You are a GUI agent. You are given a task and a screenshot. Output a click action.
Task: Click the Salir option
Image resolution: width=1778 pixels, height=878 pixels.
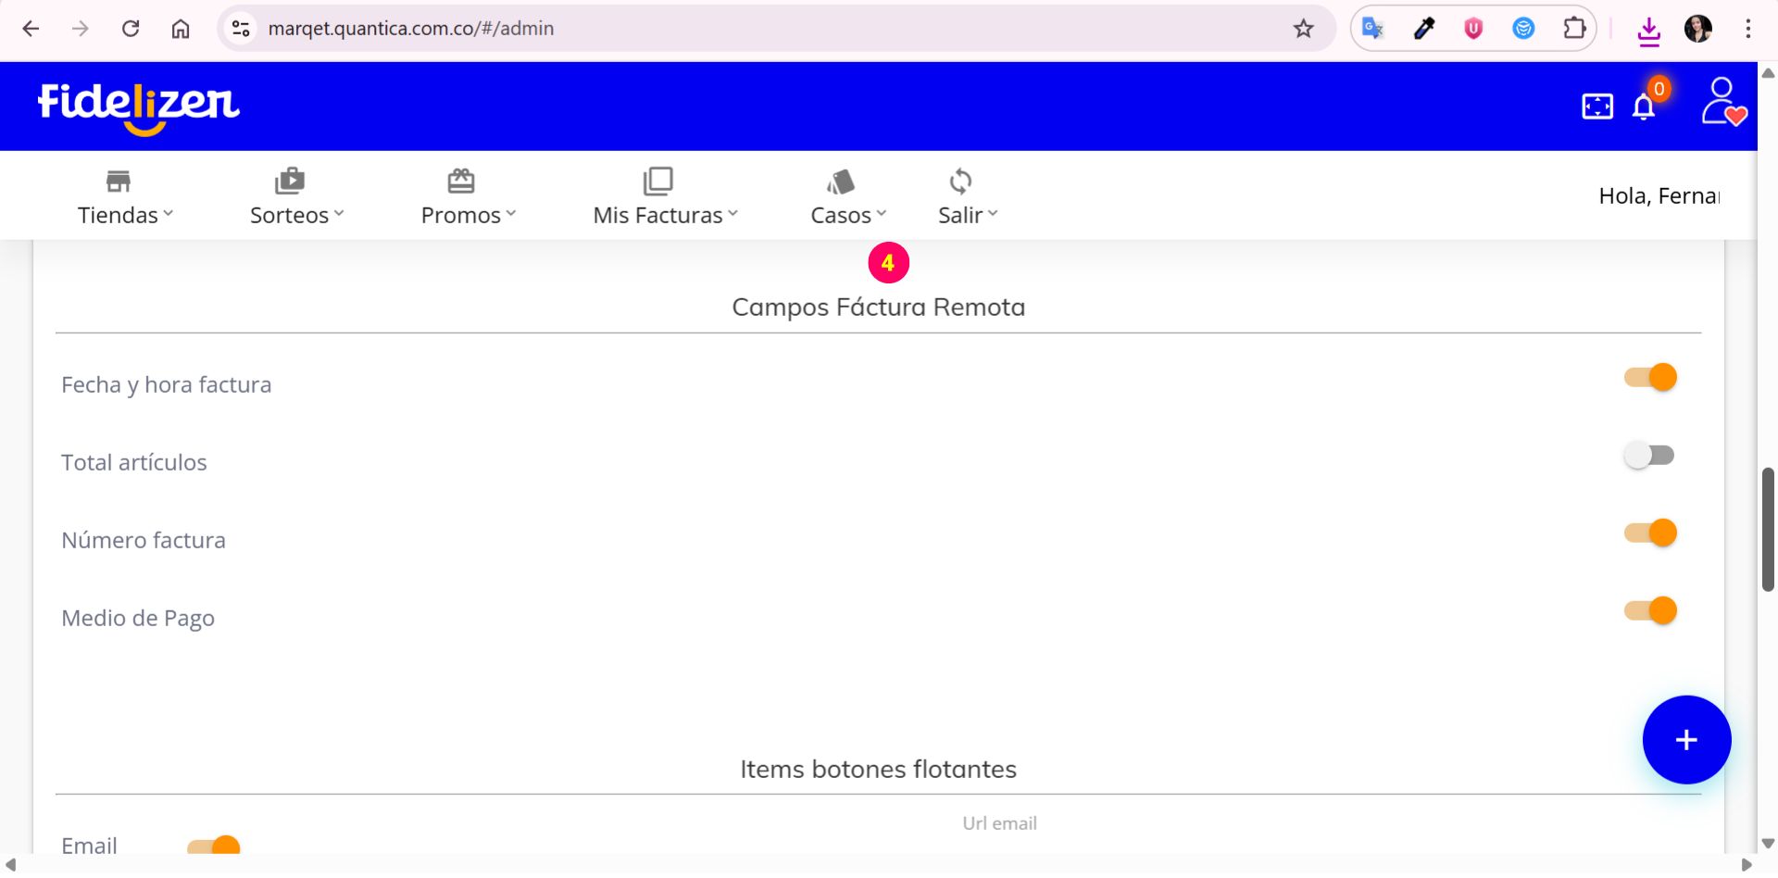(x=967, y=196)
